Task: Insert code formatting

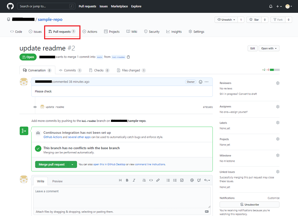Action: (x=151, y=180)
